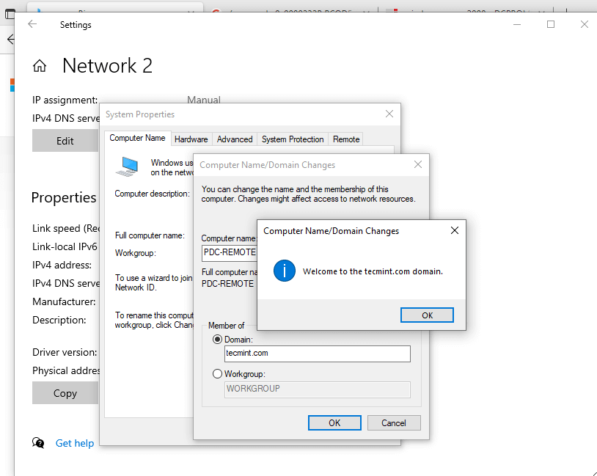Open the Remote tab in System Properties

pos(346,139)
